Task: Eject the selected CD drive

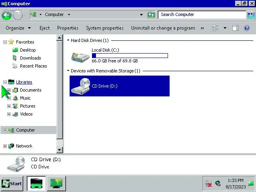Action: (x=44, y=28)
